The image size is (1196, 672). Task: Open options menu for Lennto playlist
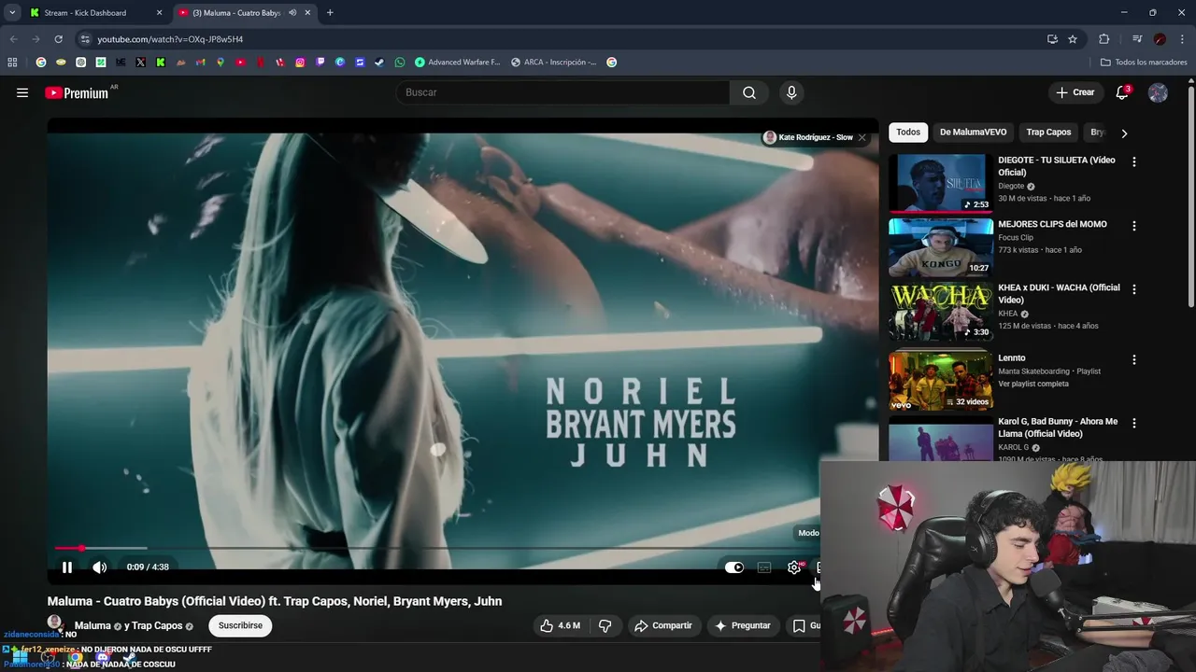(1134, 359)
